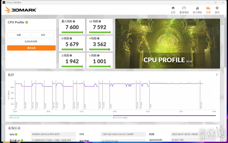228x143 pixels.
Task: Click the 2 threads score 1 942
Action: pos(72,61)
